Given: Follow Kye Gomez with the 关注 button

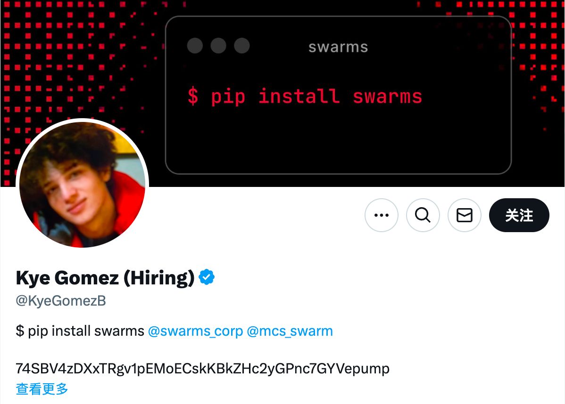Looking at the screenshot, I should (519, 215).
